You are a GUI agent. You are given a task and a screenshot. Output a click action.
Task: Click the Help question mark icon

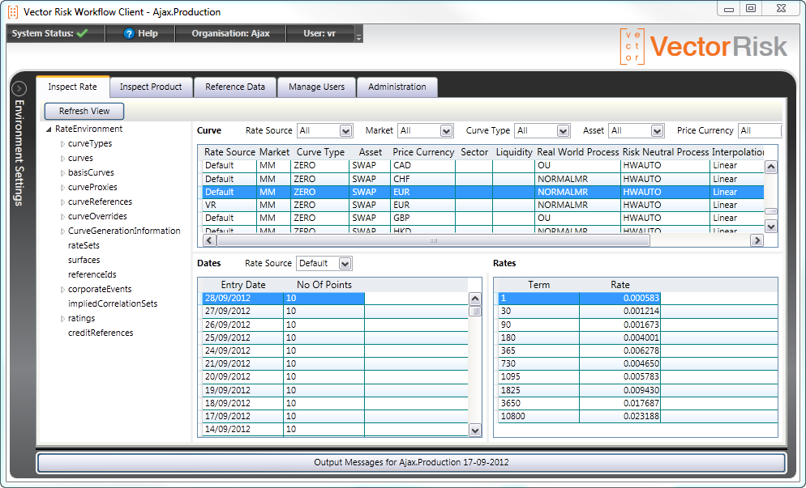(x=129, y=33)
